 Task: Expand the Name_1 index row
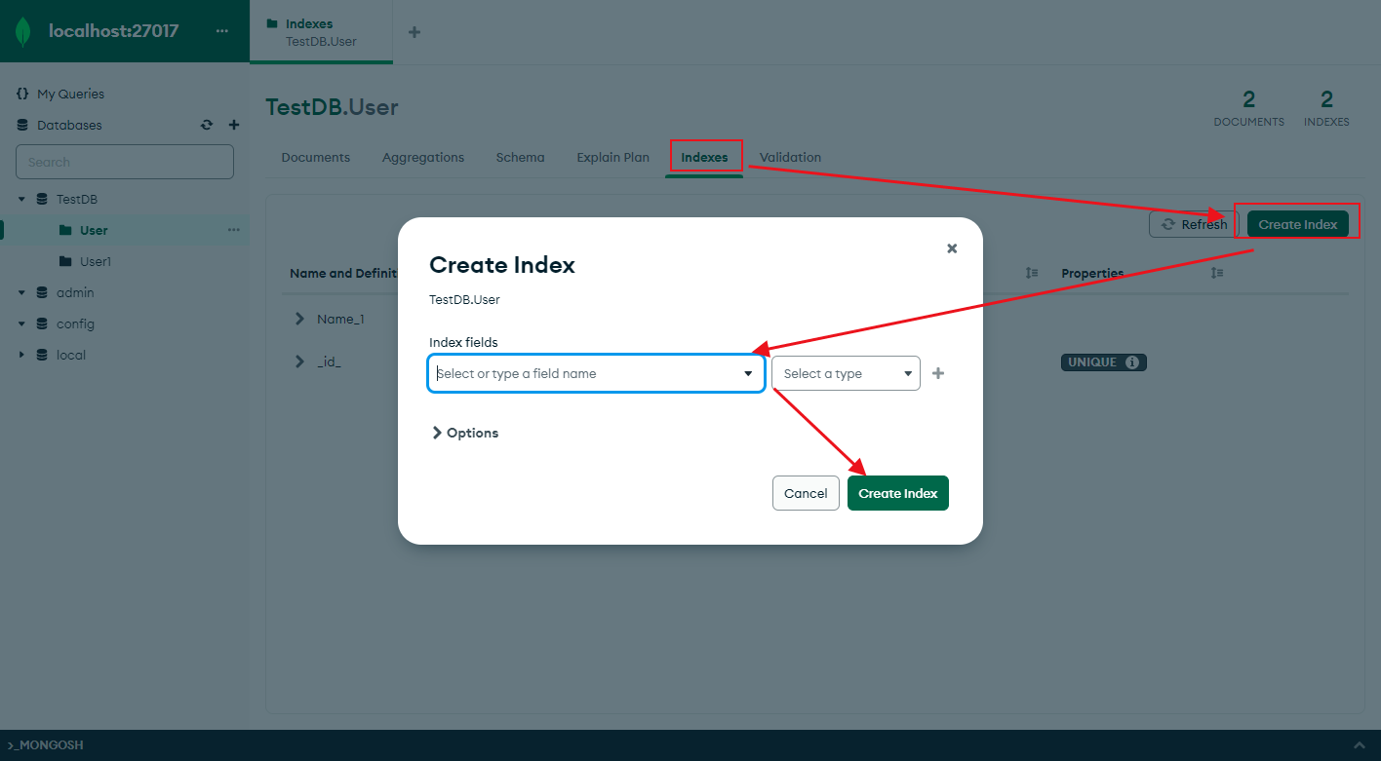point(299,319)
